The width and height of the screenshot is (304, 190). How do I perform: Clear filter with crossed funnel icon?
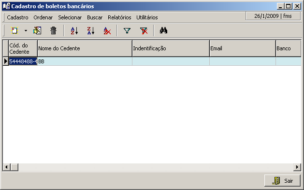(x=144, y=30)
